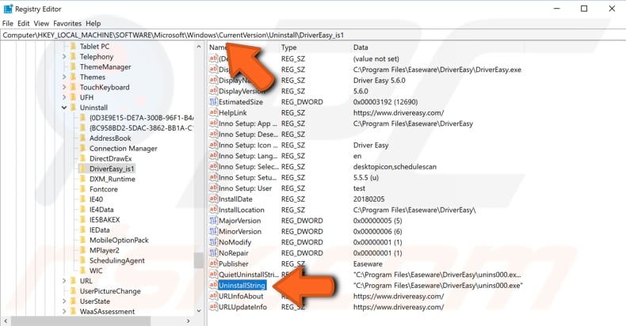Image resolution: width=626 pixels, height=326 pixels.
Task: Click the URLUpdateInfo string icon
Action: click(x=213, y=306)
